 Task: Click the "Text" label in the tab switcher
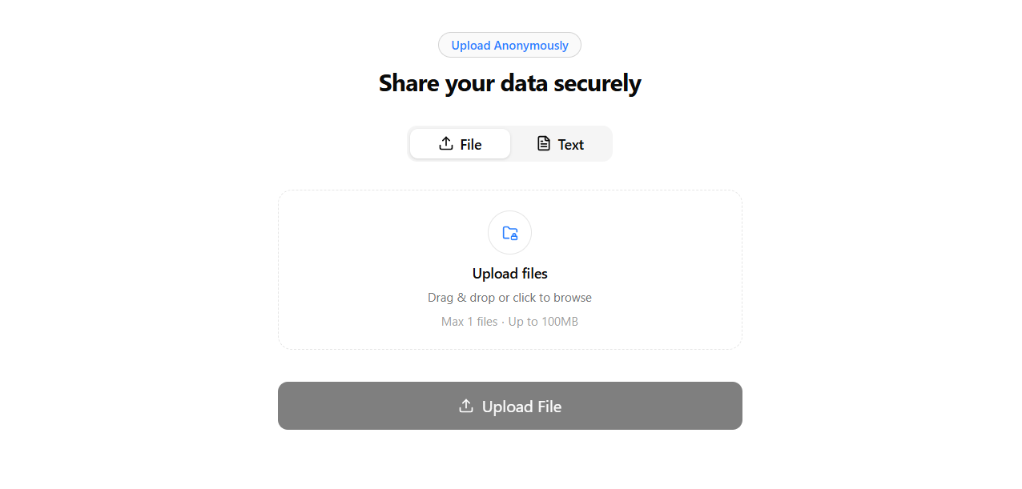tap(571, 145)
